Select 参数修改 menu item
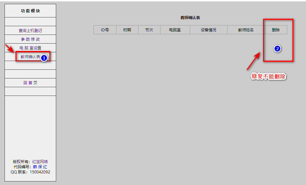Screen dimensions: 306x185 [30, 39]
